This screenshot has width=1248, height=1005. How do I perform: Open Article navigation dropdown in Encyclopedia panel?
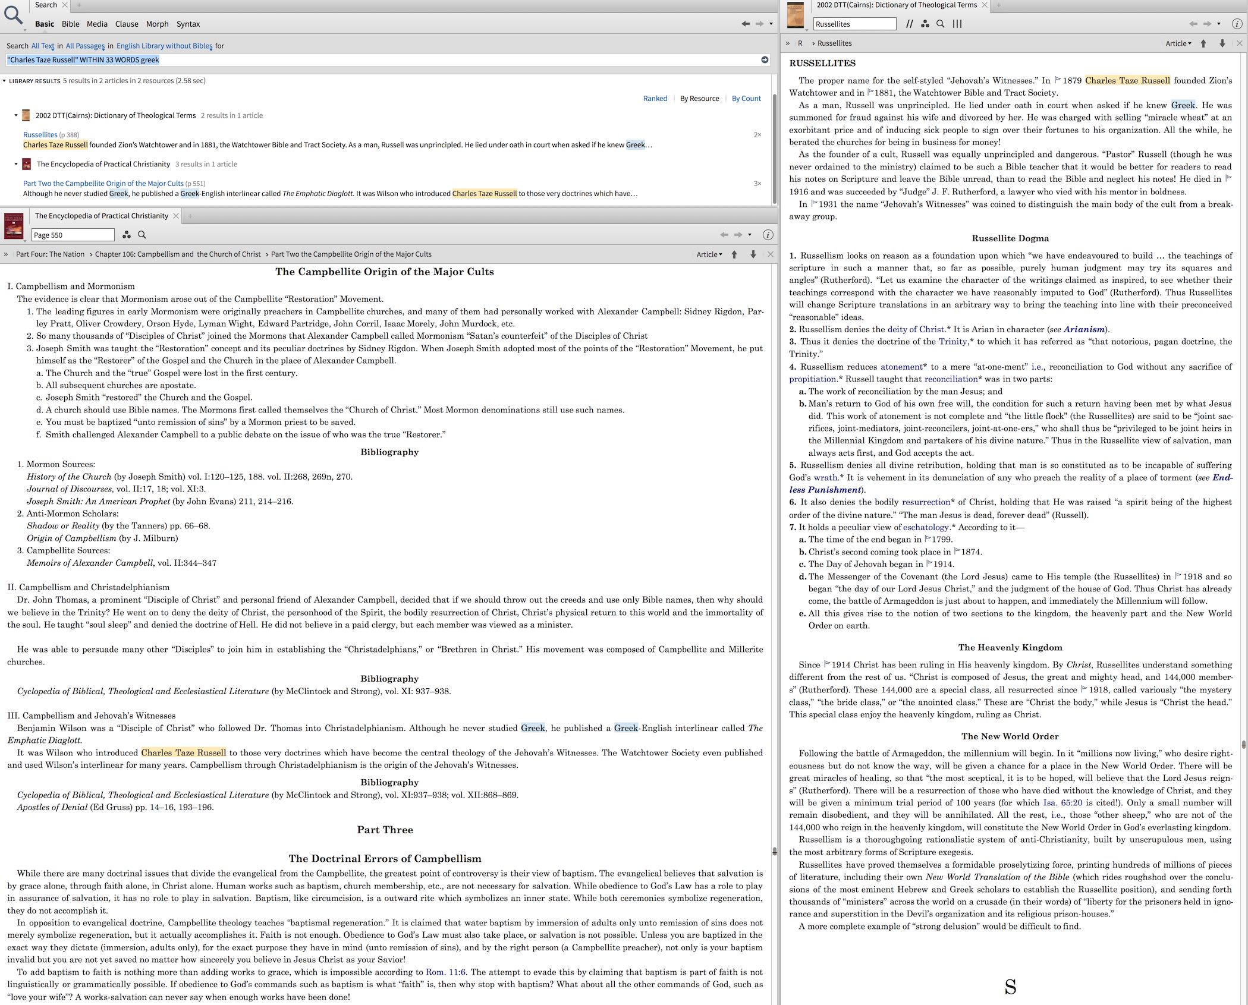click(x=709, y=254)
